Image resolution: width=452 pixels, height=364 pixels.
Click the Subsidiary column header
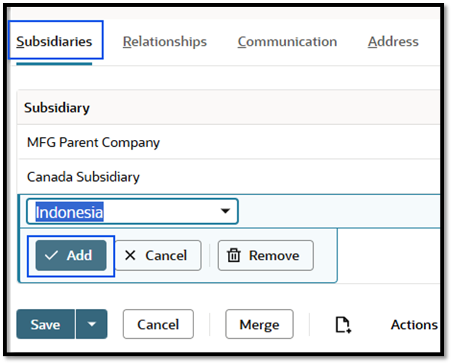click(57, 107)
